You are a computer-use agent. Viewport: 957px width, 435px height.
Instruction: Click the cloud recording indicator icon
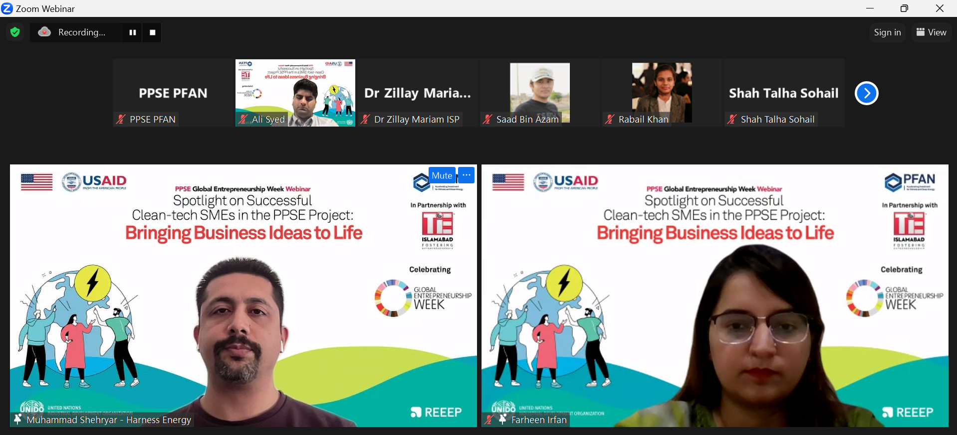click(x=44, y=32)
